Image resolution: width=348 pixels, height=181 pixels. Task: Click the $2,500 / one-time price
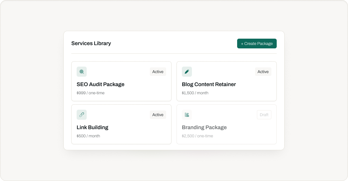tap(198, 136)
